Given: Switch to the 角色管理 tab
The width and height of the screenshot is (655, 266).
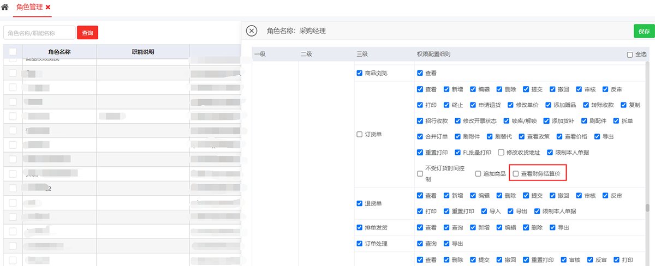Looking at the screenshot, I should 30,8.
